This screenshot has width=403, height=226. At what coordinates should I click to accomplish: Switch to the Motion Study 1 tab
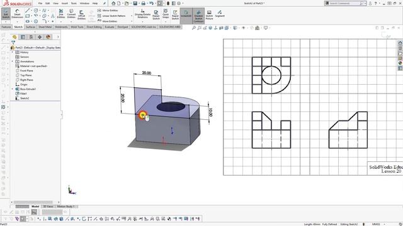(x=65, y=207)
